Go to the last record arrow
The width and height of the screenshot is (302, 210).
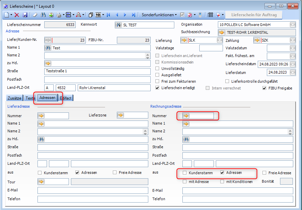[x=133, y=15]
